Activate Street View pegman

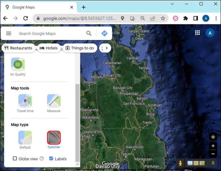pos(180,163)
